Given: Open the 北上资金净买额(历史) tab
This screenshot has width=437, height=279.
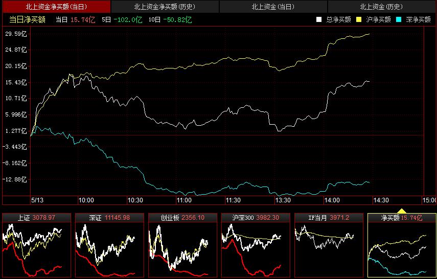Looking at the screenshot, I should click(x=165, y=7).
